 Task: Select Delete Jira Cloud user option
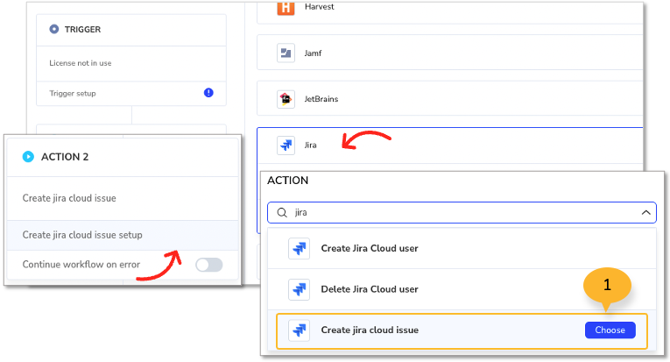coord(462,289)
